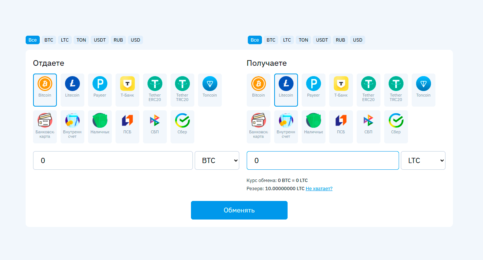This screenshot has width=483, height=260.
Task: Pick Toncoin in the Отдаете section
Action: (x=210, y=90)
